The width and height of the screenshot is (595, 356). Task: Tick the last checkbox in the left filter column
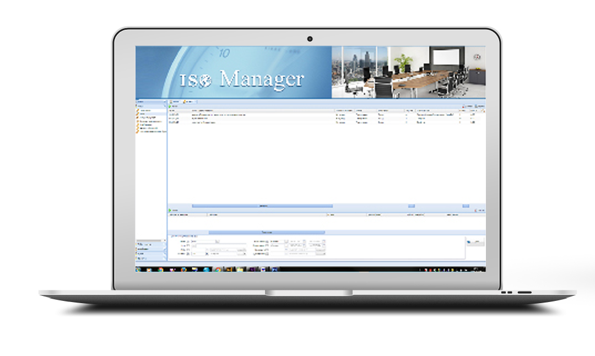point(188,253)
